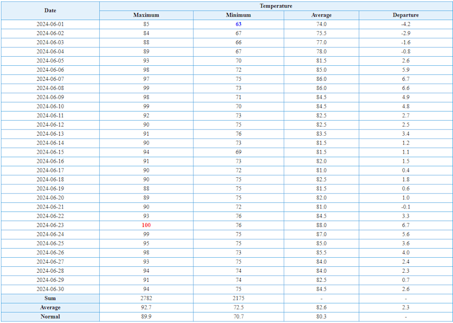Viewport: 453px width, 323px height.
Task: Select the date cell 2024-06-09
Action: (x=50, y=97)
